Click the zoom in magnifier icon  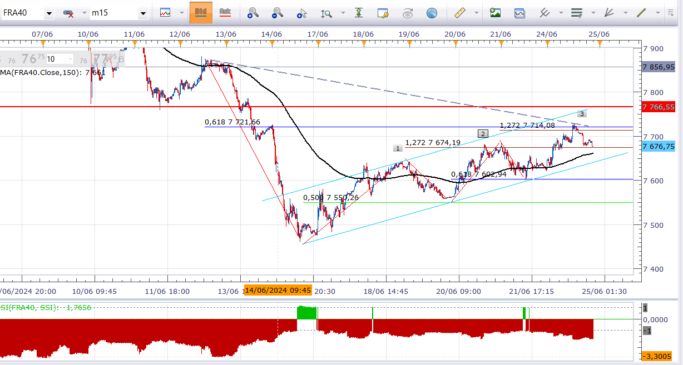point(253,12)
